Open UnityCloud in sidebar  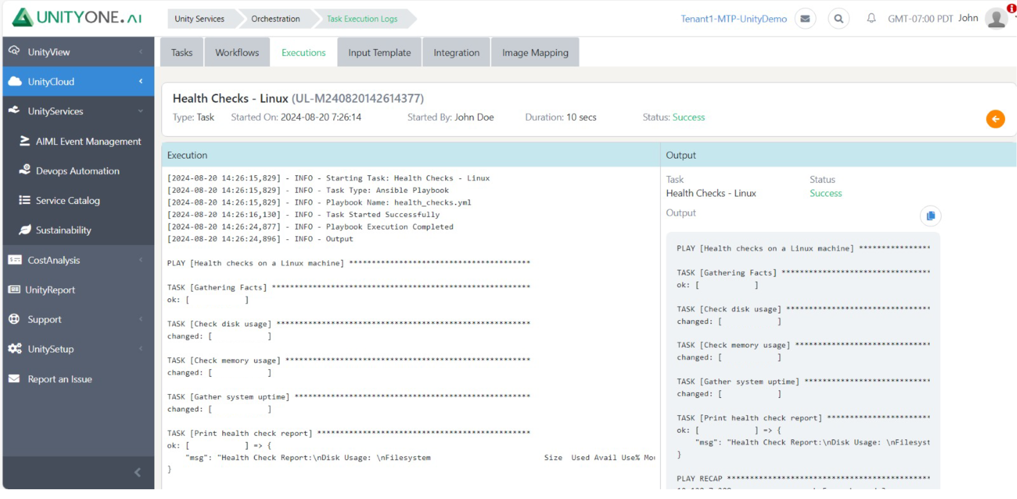(79, 81)
